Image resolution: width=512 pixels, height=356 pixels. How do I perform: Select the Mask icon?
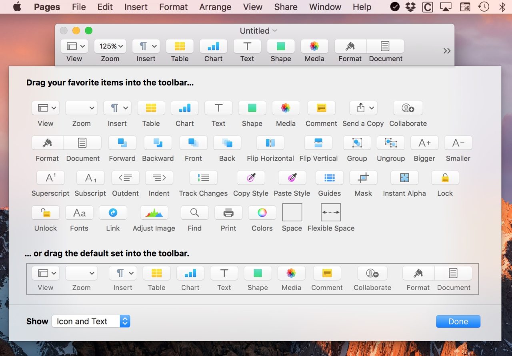click(363, 178)
